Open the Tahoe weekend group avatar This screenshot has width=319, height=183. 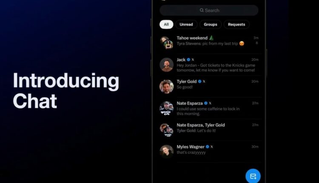[166, 43]
